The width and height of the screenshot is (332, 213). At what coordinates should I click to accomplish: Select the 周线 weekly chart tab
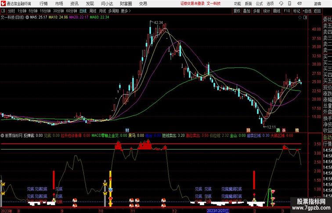click(x=93, y=11)
